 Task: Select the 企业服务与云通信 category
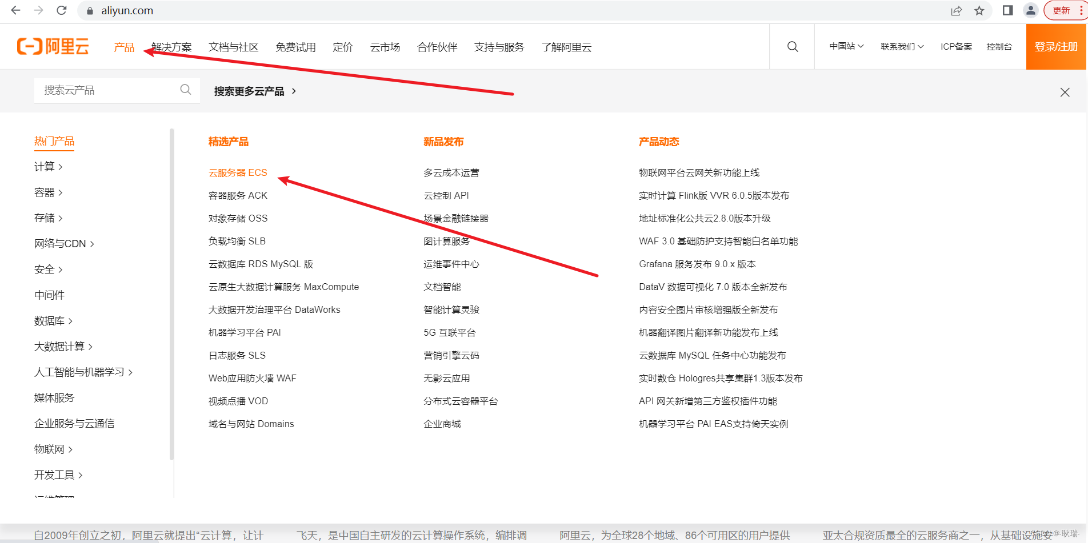point(74,424)
